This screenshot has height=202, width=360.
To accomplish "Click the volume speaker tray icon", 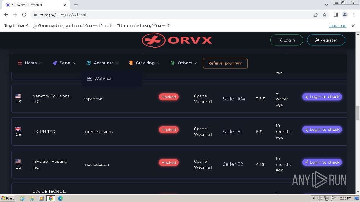I will click(320, 198).
